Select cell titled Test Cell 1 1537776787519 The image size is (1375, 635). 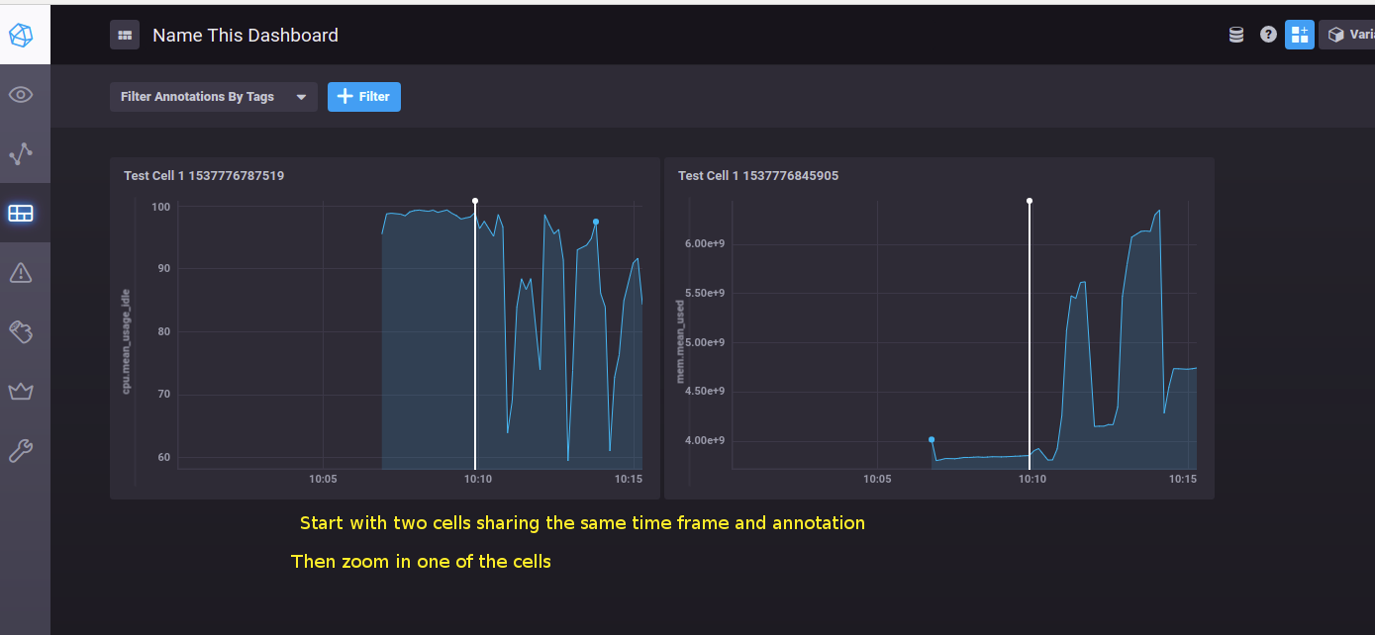coord(203,175)
